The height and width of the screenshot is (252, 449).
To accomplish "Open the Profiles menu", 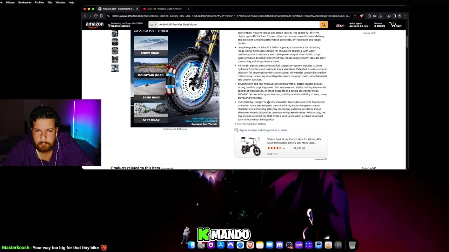I will [39, 2].
